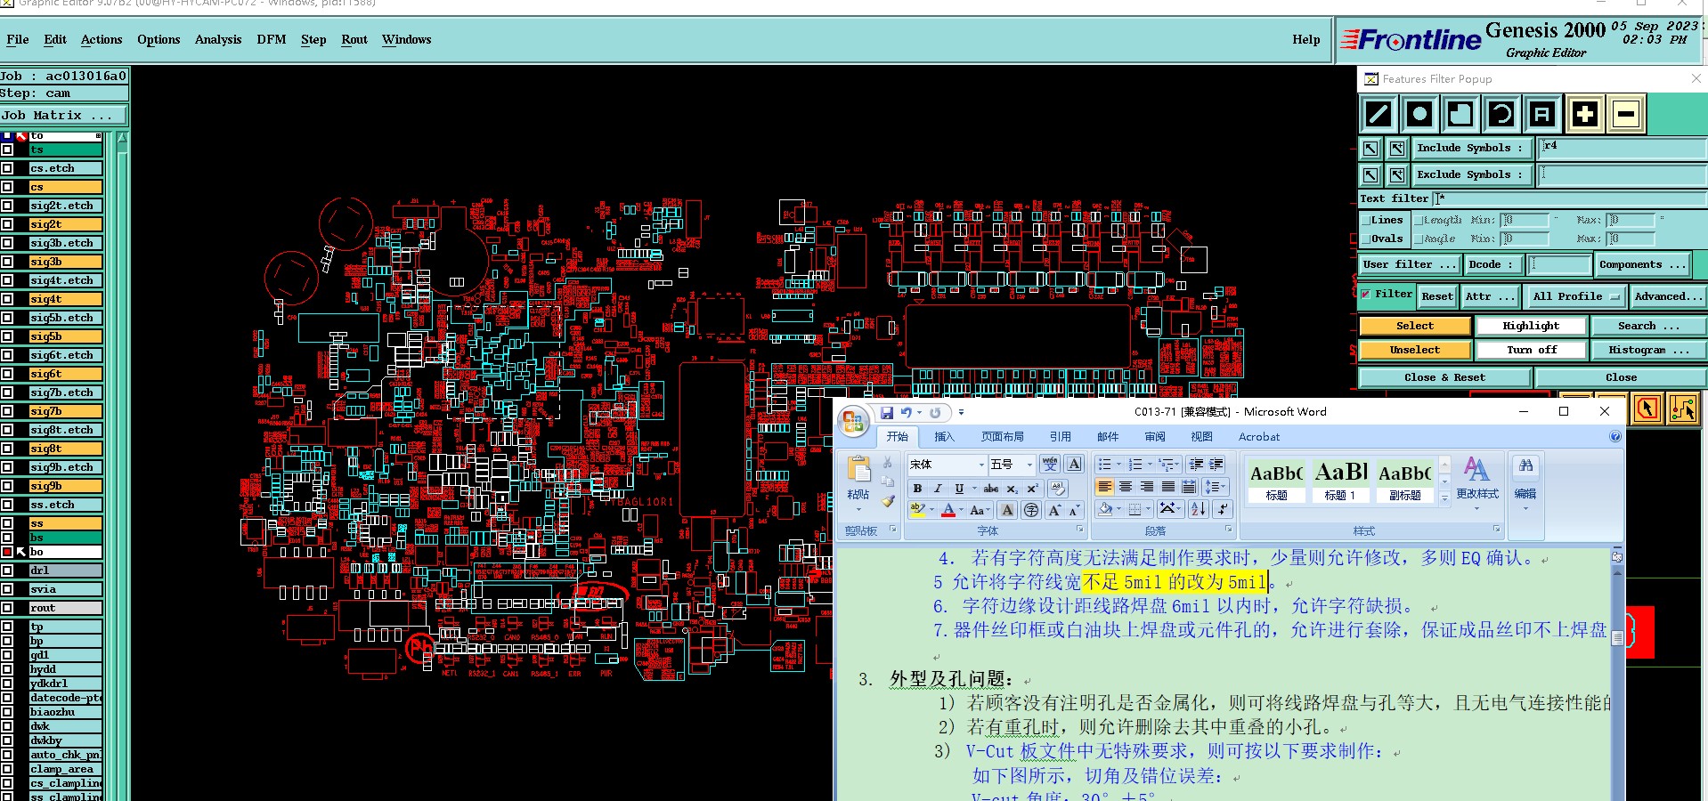Toggle display checkbox for rout layer
This screenshot has height=801, width=1708.
pos(7,608)
